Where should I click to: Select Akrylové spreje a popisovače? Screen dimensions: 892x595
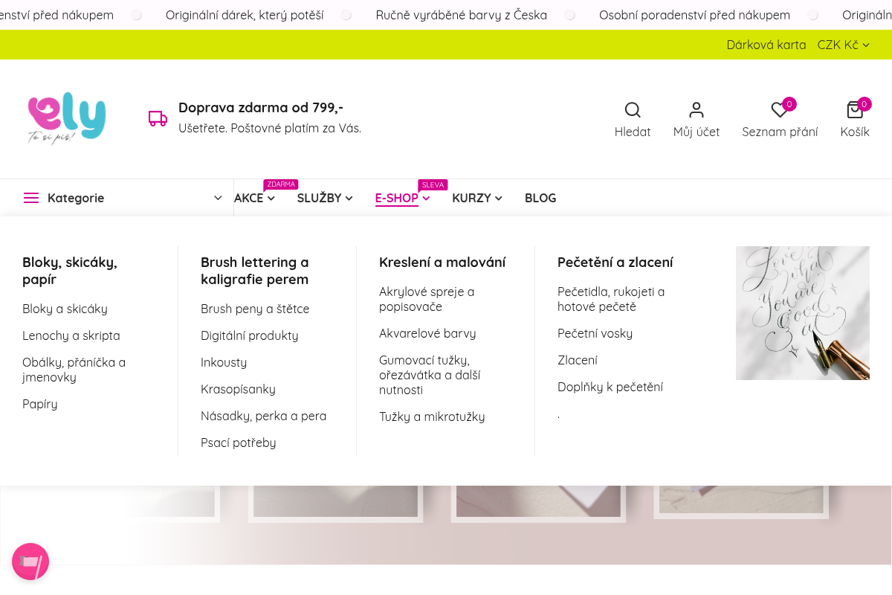coord(427,299)
